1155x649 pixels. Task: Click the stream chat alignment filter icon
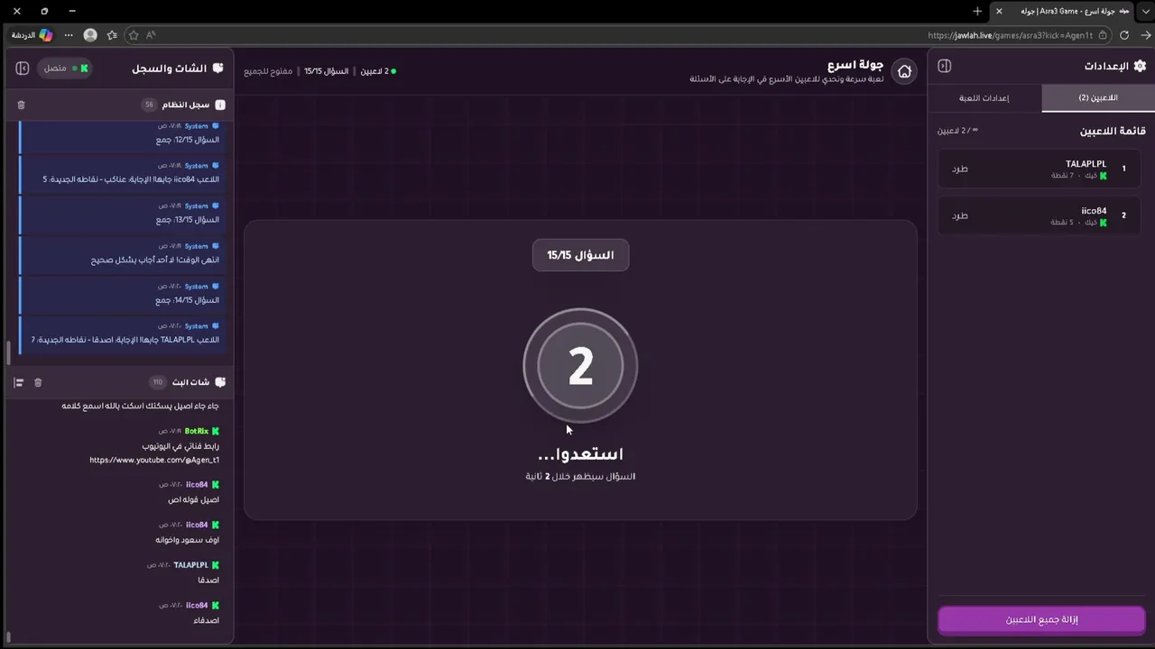tap(18, 382)
